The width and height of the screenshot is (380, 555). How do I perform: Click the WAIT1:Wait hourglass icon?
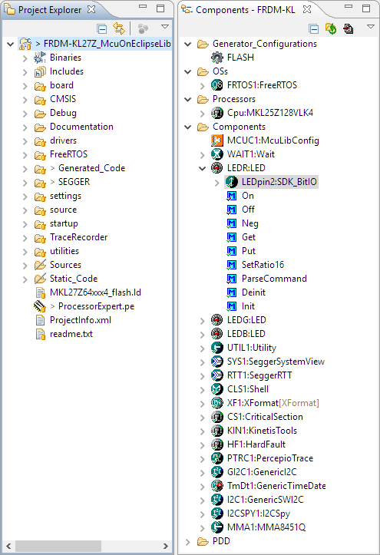(217, 154)
